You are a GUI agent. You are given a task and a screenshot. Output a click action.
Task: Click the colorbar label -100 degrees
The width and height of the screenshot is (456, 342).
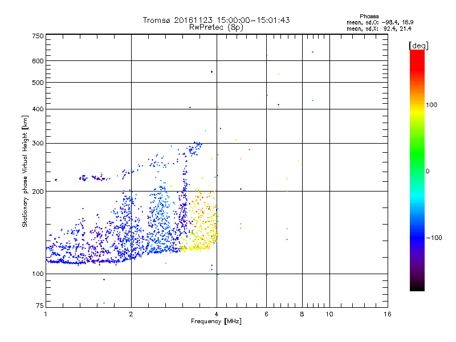[x=434, y=238]
